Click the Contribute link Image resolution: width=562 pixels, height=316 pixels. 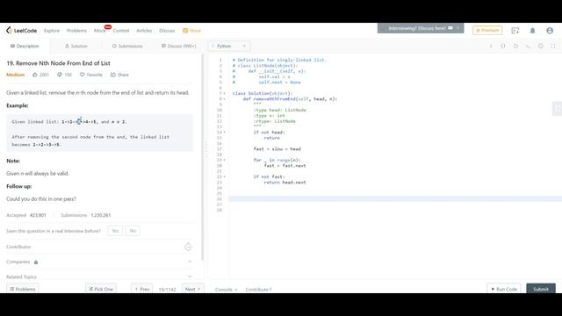(258, 289)
